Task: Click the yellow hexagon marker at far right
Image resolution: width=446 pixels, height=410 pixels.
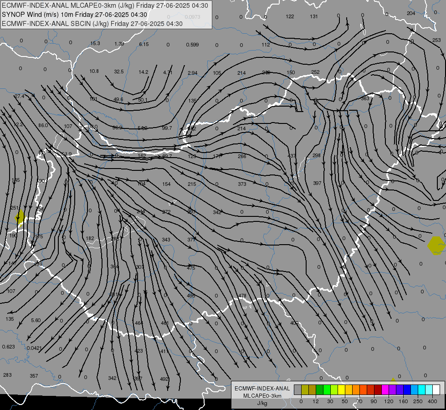Action: click(x=436, y=245)
